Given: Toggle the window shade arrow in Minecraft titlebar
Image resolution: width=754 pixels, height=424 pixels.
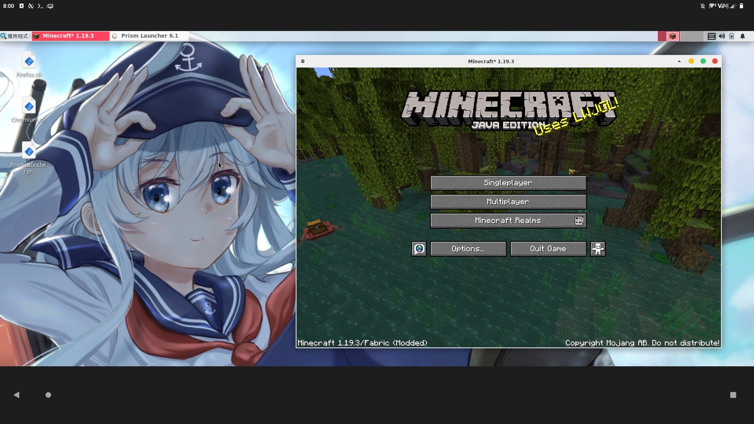Looking at the screenshot, I should coord(679,61).
